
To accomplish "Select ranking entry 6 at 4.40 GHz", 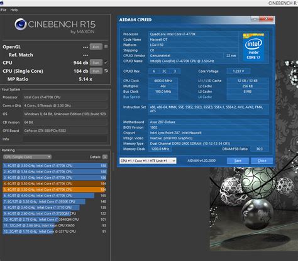I will [55, 196].
